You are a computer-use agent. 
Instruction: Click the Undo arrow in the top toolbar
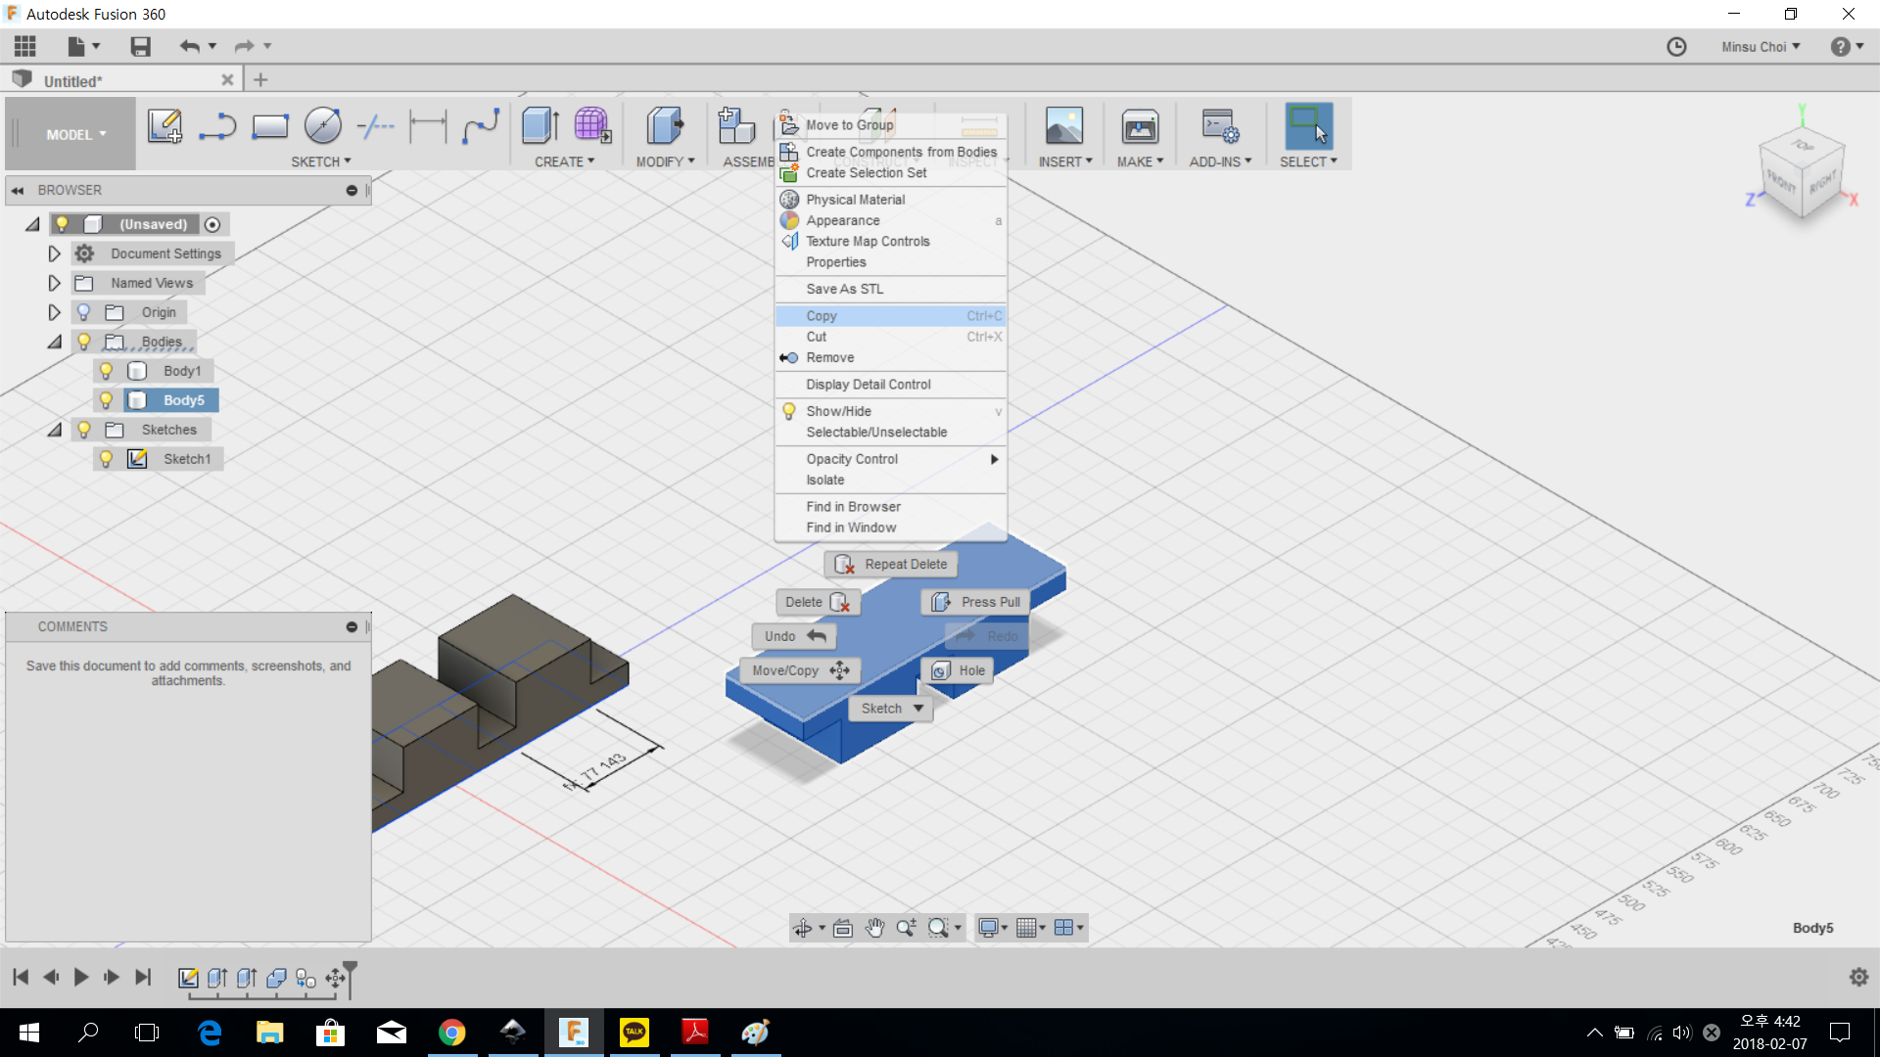[190, 46]
